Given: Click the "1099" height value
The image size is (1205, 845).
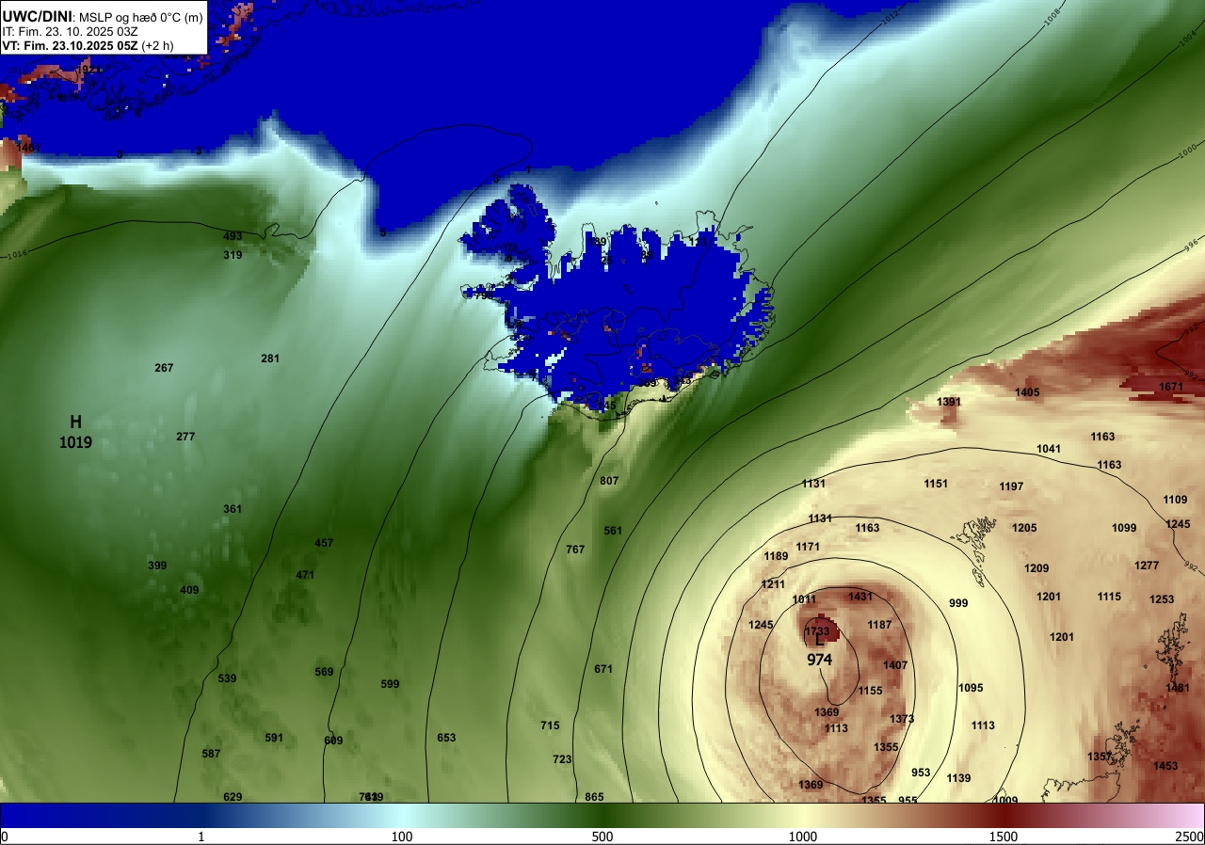Looking at the screenshot, I should coord(1124,528).
